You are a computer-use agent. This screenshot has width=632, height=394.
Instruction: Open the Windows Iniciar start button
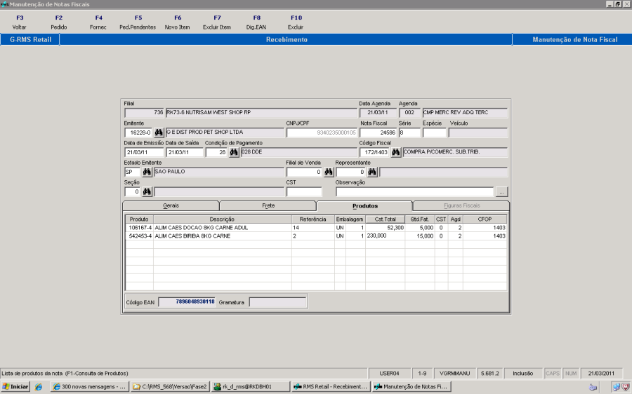tap(15, 387)
